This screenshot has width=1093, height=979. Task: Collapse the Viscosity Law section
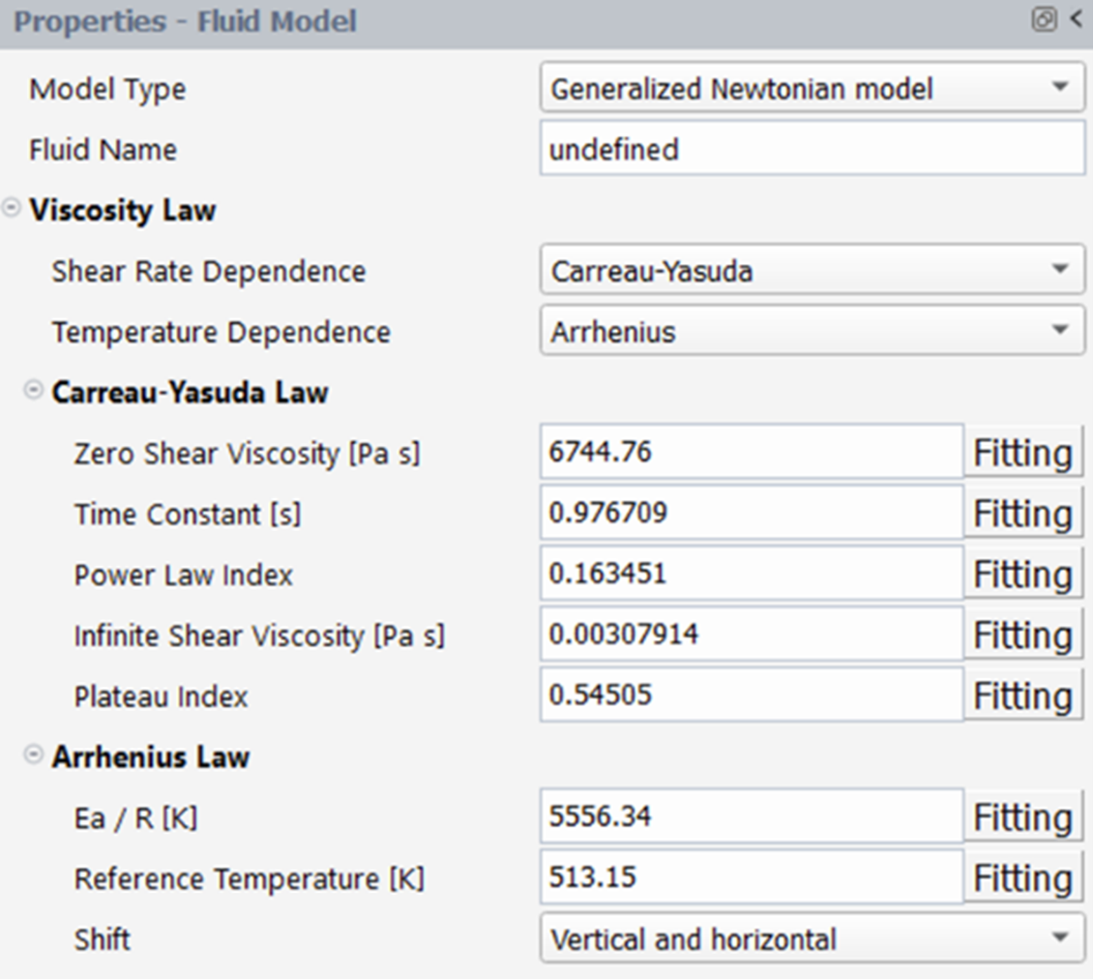[12, 209]
